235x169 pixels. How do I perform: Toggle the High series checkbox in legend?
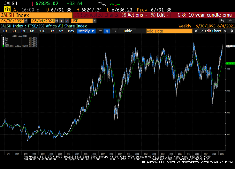tap(3, 40)
